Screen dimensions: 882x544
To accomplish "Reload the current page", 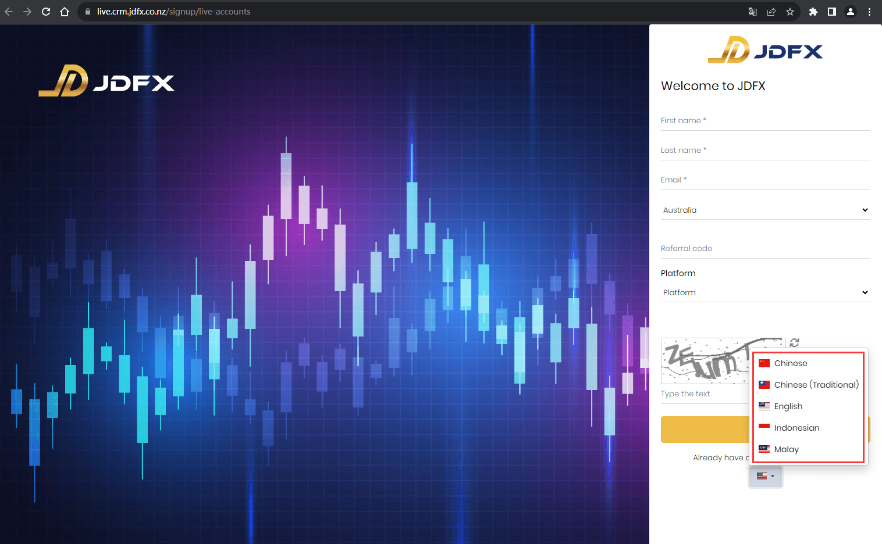I will 46,12.
